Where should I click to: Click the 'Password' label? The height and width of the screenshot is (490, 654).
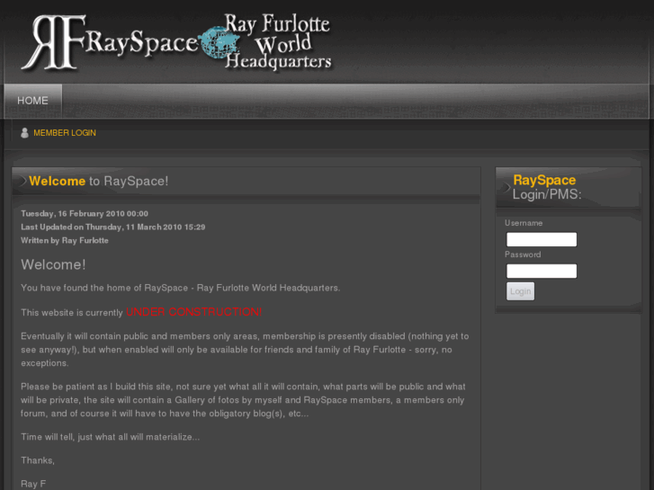523,254
